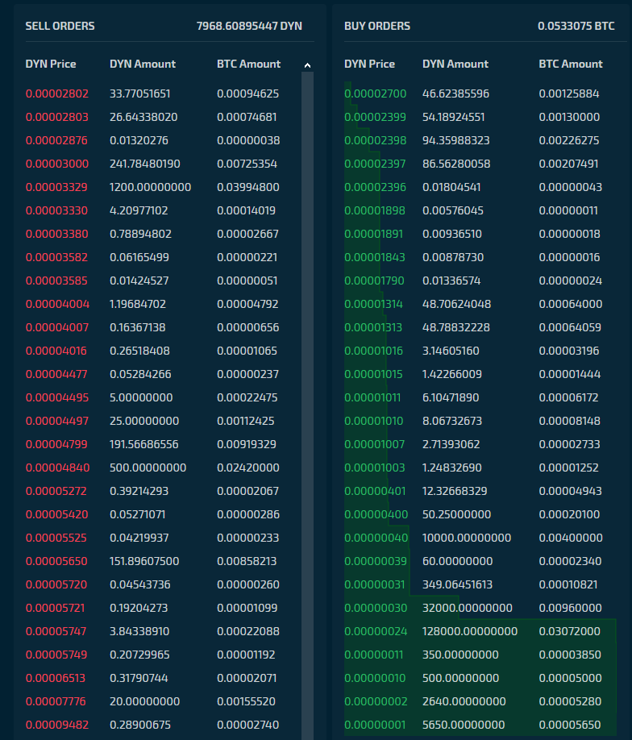Click the 1200.00000000 DYN sell amount

pyautogui.click(x=150, y=187)
